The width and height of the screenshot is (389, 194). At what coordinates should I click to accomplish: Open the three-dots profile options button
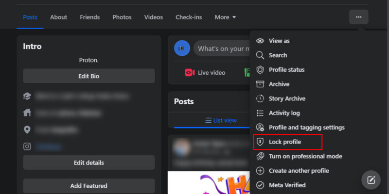coord(358,17)
